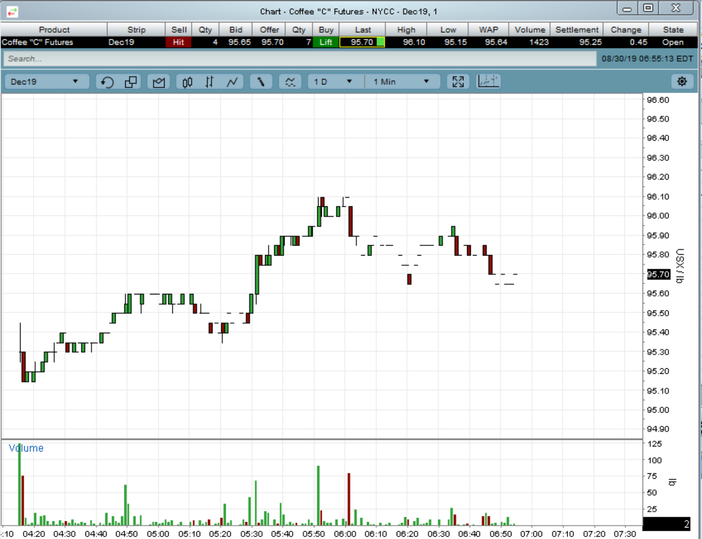Image resolution: width=702 pixels, height=539 pixels.
Task: Open the 1 Min interval dropdown
Action: 402,82
